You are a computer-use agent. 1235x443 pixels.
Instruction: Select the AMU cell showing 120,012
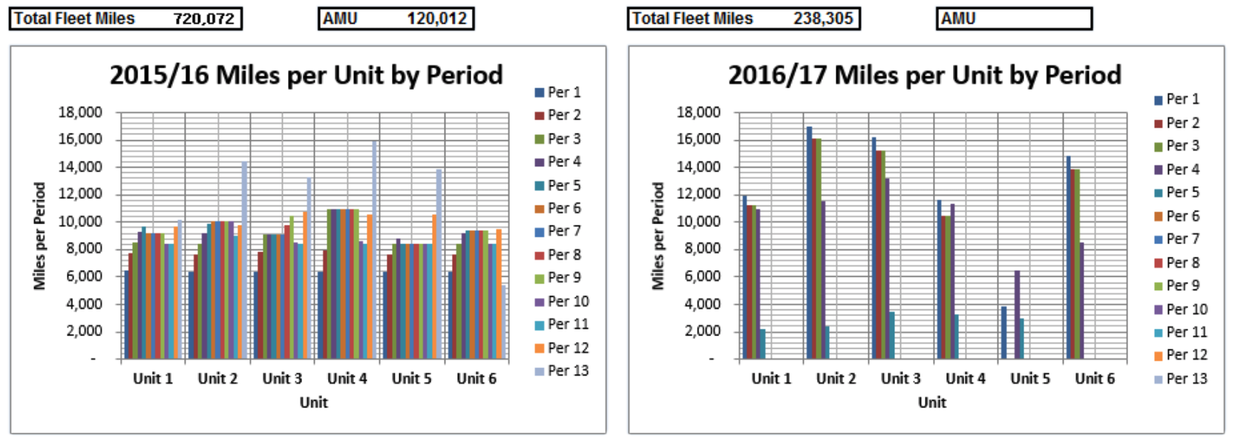396,19
